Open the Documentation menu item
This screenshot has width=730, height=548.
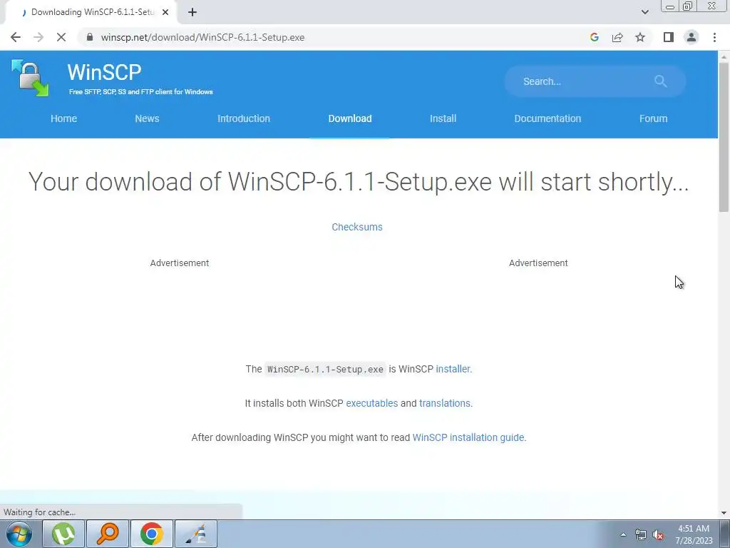[547, 118]
